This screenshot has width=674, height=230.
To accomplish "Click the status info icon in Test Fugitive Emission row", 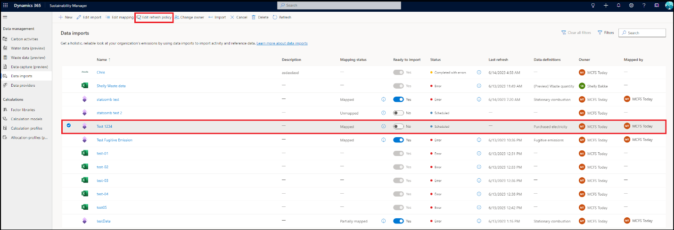I will point(479,140).
